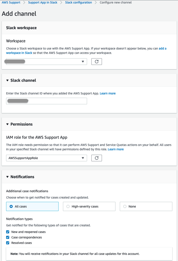Refresh the IAM role list
The height and width of the screenshot is (261, 178).
96,158
